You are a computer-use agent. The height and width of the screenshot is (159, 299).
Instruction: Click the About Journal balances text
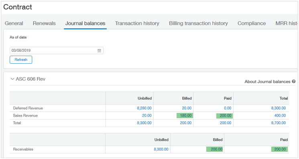click(x=267, y=82)
